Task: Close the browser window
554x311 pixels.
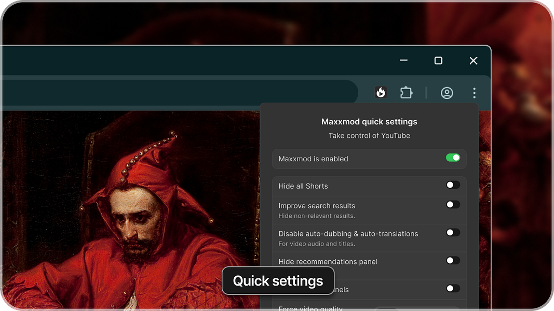Action: click(x=474, y=61)
